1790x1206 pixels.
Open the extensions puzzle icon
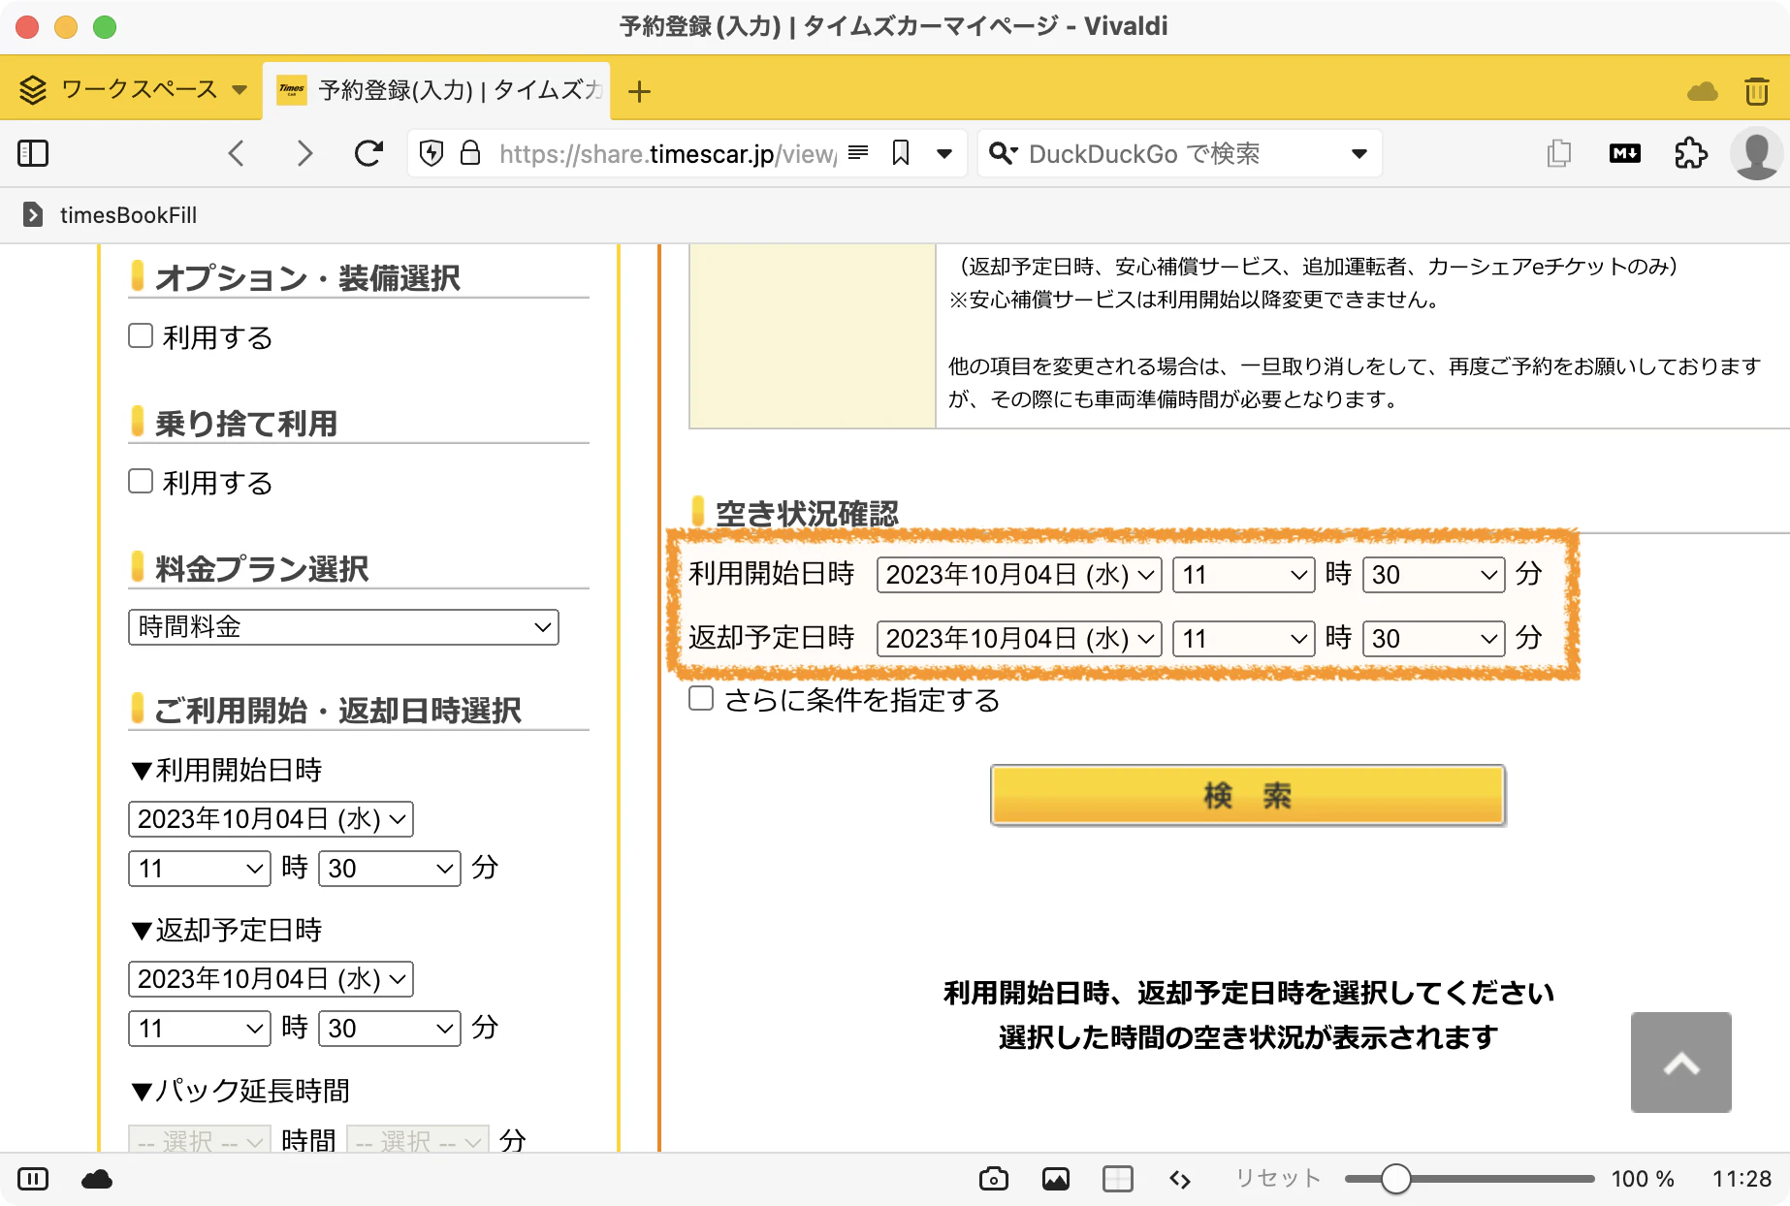1690,153
